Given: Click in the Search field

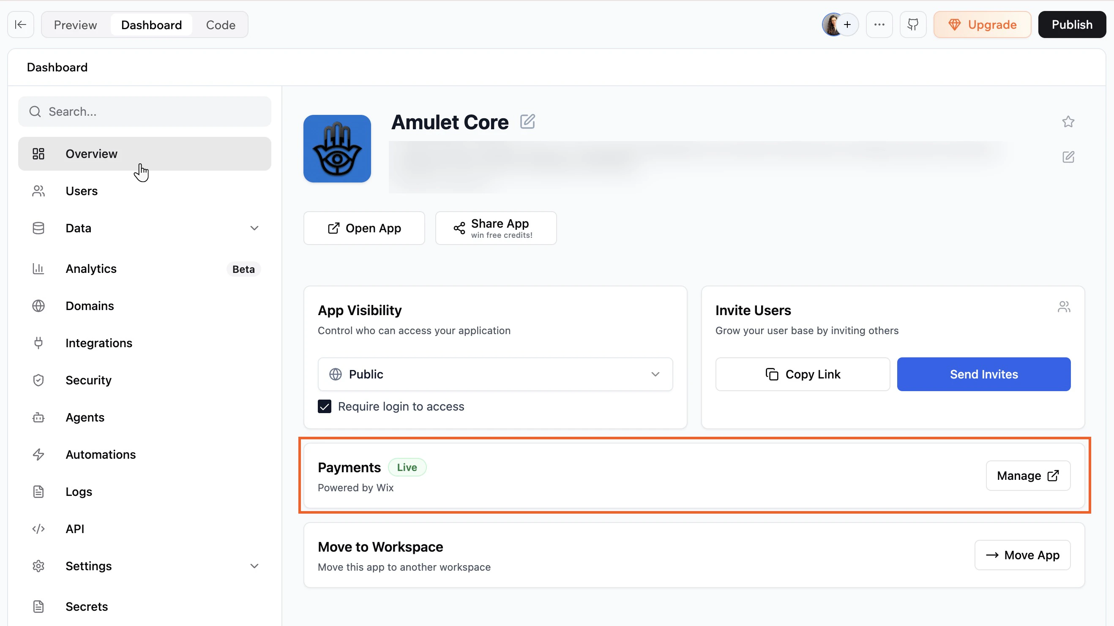Looking at the screenshot, I should (x=145, y=111).
